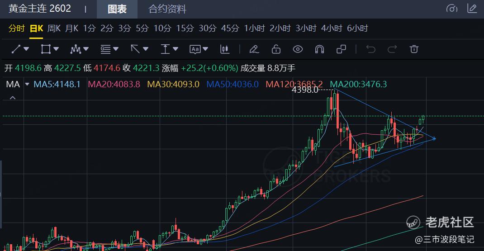Delete drawings with the trash icon
Image resolution: width=484 pixels, height=251 pixels.
pyautogui.click(x=414, y=49)
